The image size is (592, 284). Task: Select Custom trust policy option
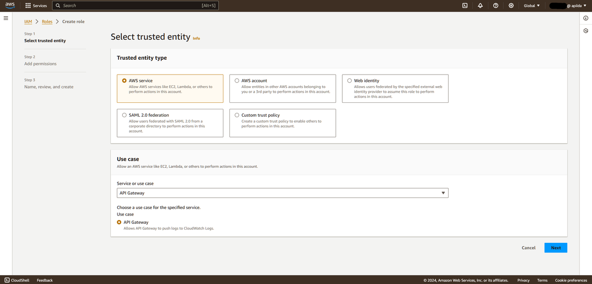coord(237,115)
